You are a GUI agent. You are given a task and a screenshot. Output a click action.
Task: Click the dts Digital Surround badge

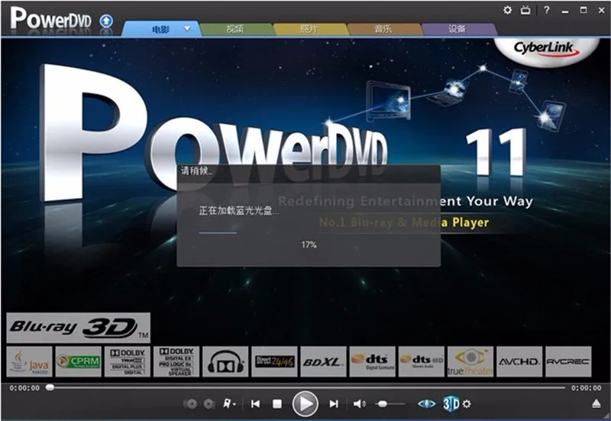[x=373, y=361]
